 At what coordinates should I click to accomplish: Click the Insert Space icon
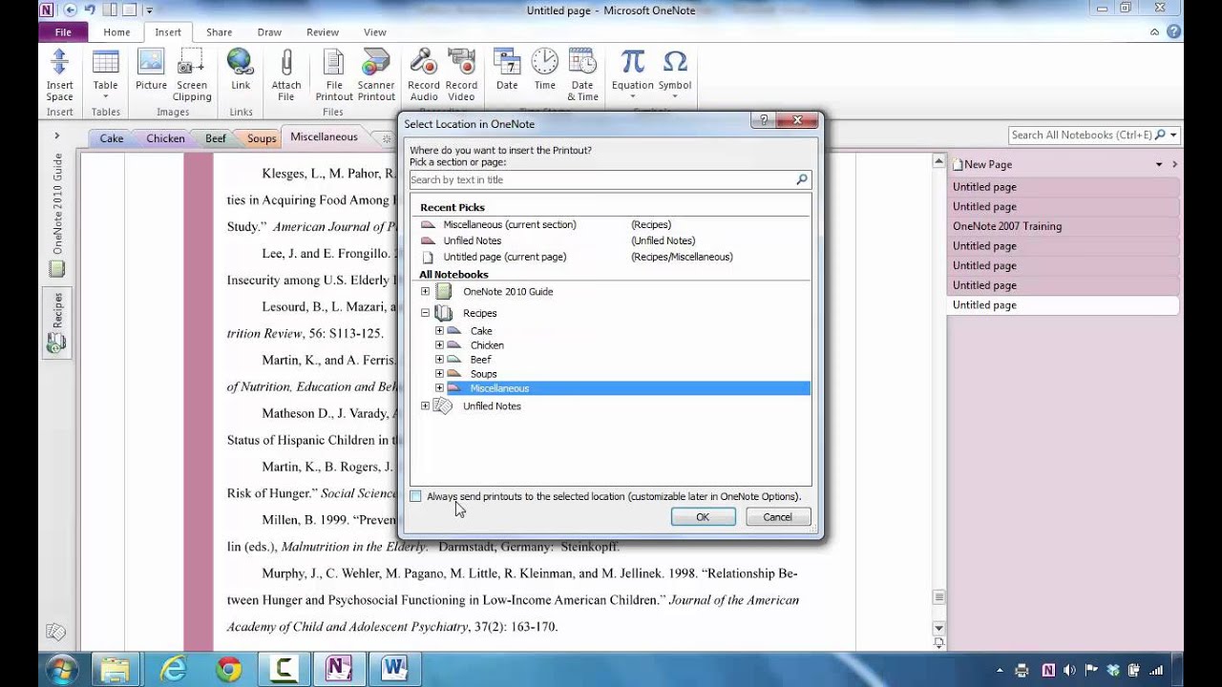pyautogui.click(x=59, y=63)
